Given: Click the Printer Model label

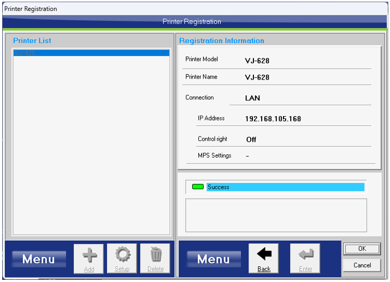Looking at the screenshot, I should [202, 59].
